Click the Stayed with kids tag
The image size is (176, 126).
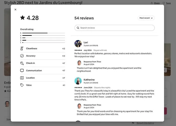[100, 50]
